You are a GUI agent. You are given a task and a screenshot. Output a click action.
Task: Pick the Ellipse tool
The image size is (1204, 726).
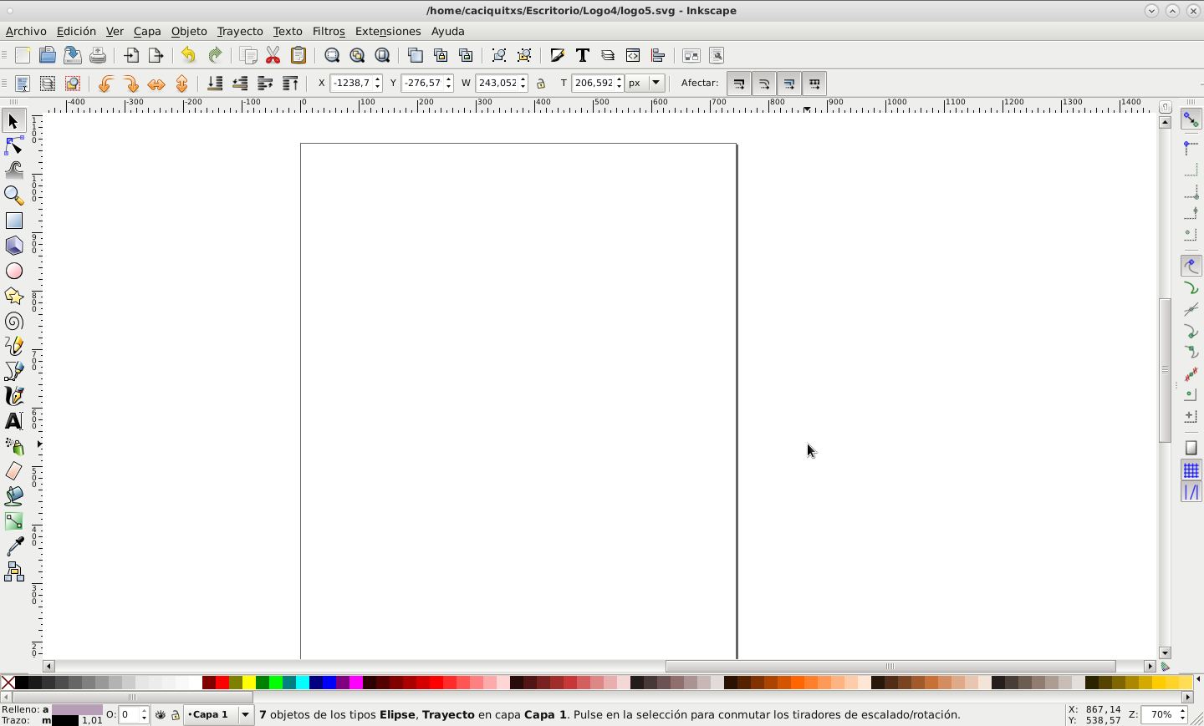coord(14,271)
